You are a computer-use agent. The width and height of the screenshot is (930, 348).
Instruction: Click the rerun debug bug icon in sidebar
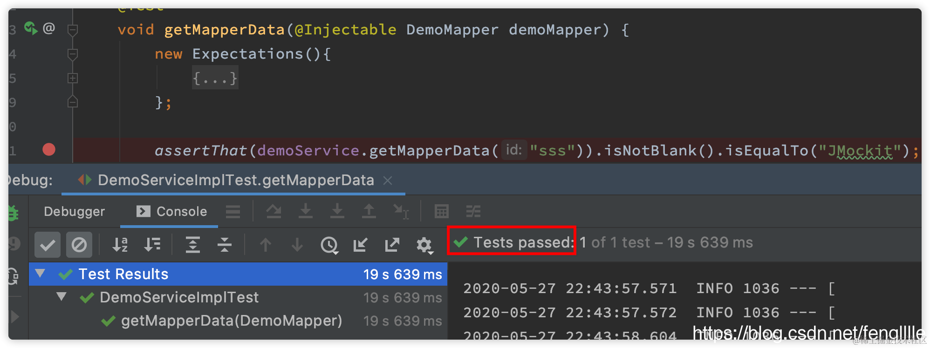click(x=13, y=213)
